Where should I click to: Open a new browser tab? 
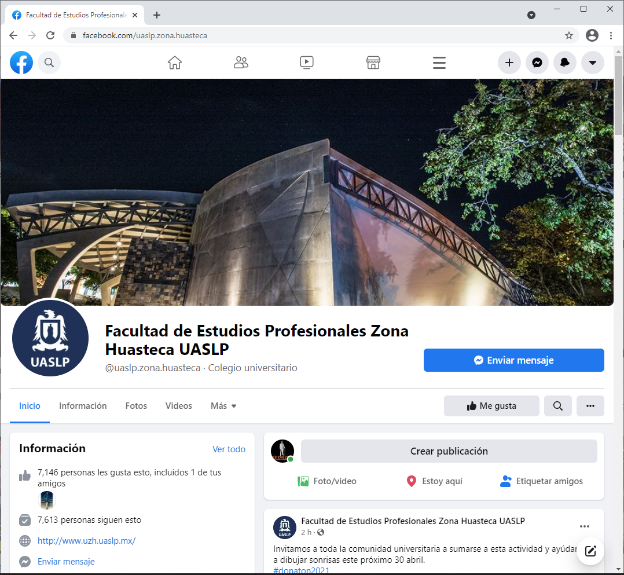pos(157,15)
